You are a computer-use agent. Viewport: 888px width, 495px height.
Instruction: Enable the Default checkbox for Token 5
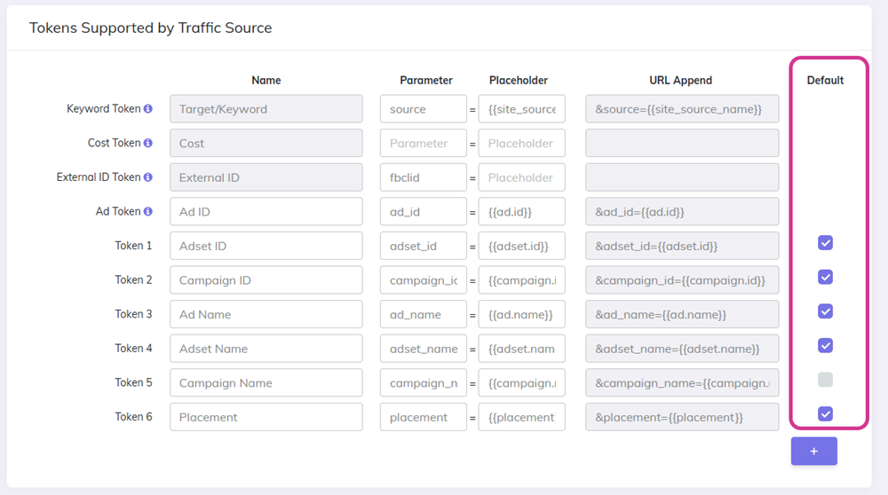(825, 380)
